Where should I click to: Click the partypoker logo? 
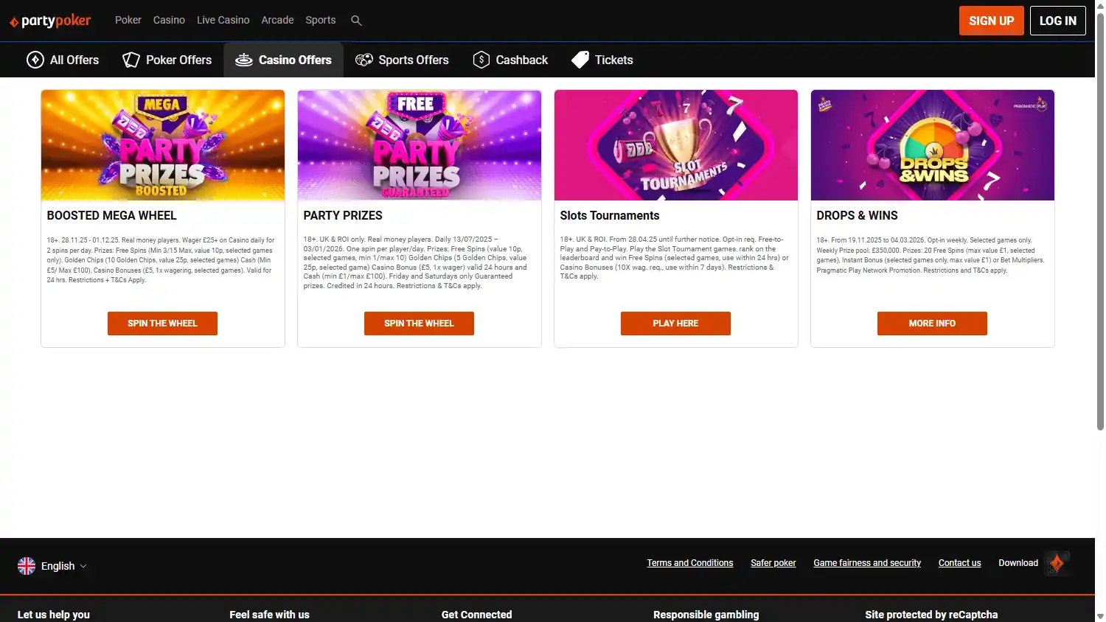pos(50,21)
